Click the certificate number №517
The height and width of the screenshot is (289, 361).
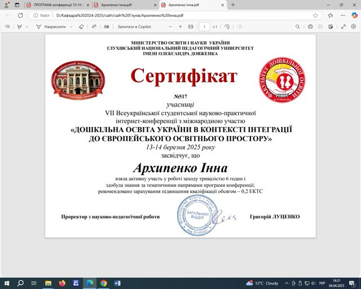[180, 97]
